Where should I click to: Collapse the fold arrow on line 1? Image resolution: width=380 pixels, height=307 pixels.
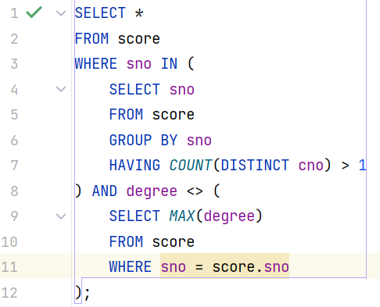[x=61, y=13]
